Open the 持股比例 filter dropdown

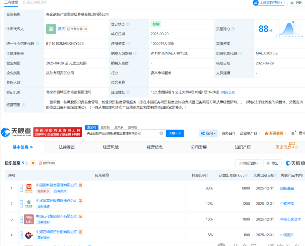(x=249, y=163)
